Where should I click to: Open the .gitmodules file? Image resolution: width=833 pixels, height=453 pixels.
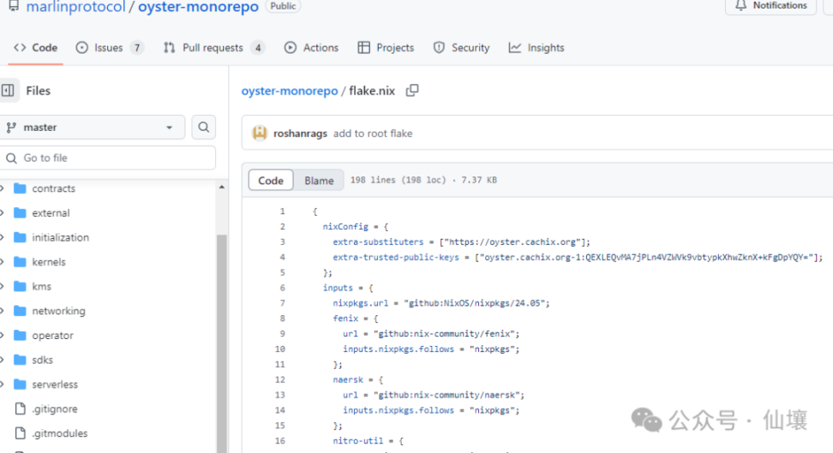click(59, 433)
